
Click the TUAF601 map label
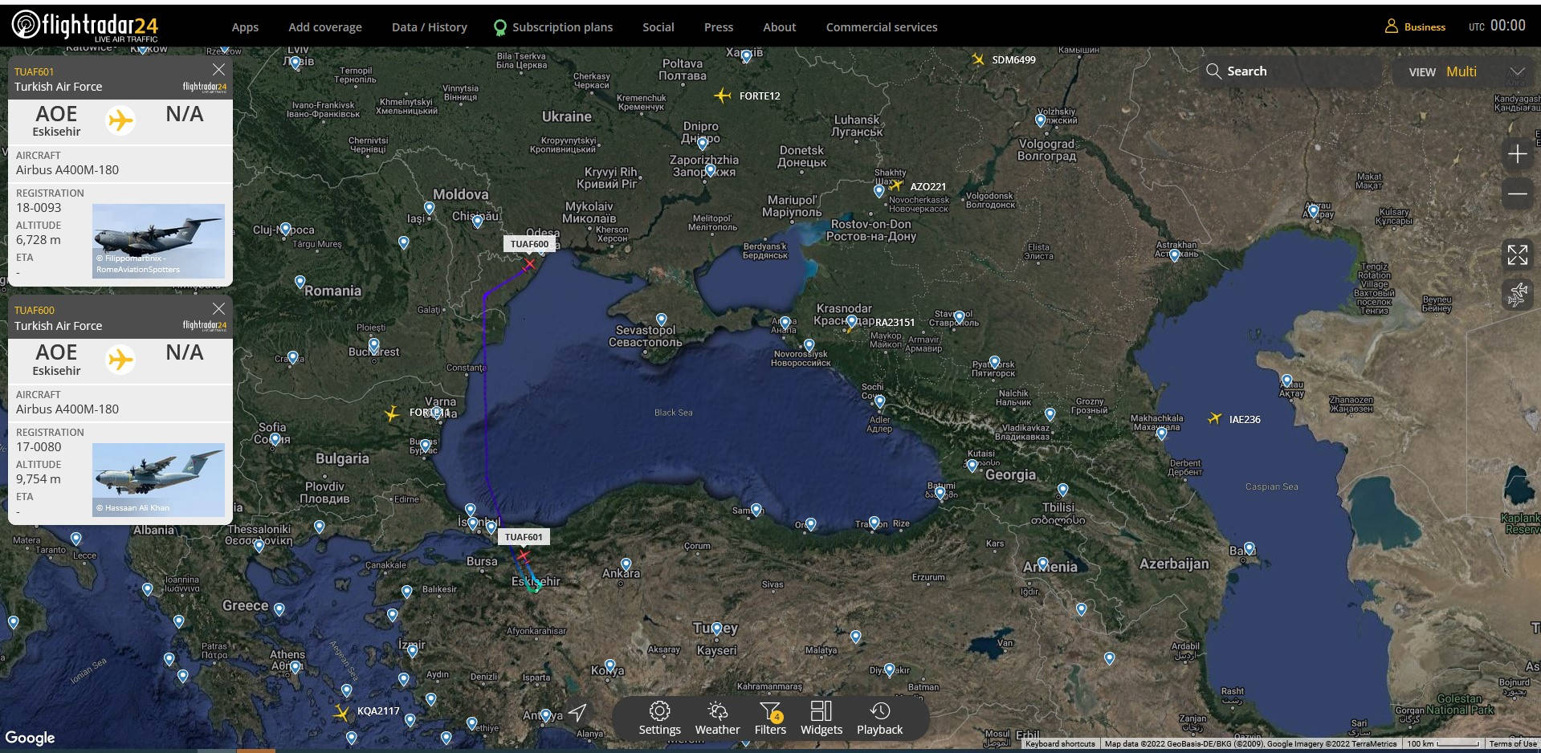pos(524,537)
